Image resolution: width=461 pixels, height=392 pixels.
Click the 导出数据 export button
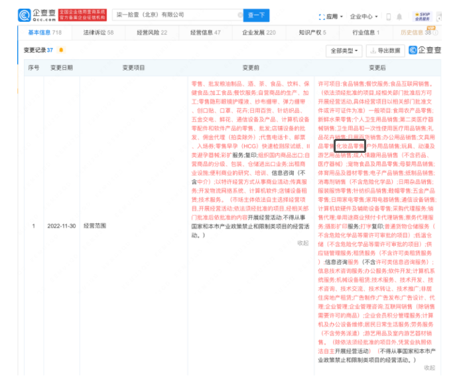tap(385, 51)
